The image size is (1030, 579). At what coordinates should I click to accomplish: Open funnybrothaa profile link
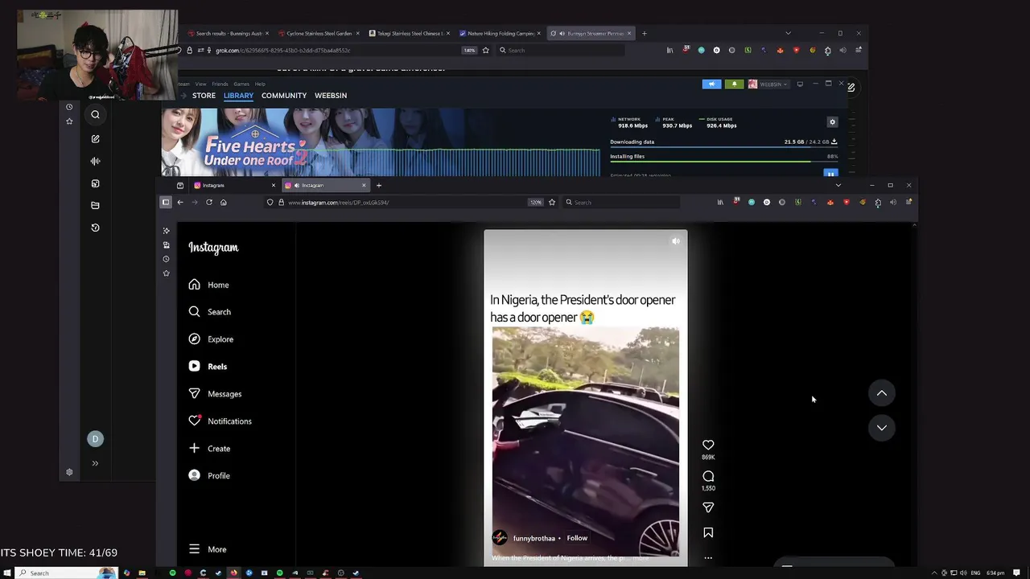click(x=534, y=538)
